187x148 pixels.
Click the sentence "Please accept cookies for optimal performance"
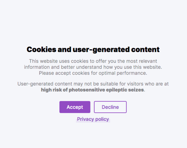point(93,73)
